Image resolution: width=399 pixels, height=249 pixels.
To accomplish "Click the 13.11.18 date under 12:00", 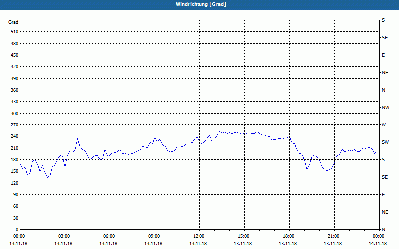I will coord(198,244).
